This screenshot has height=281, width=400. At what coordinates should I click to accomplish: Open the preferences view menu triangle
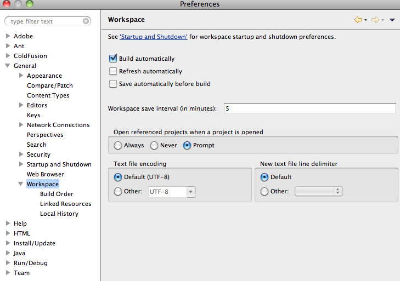tap(392, 20)
